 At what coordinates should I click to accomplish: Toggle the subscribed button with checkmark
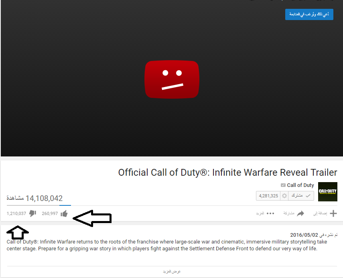301,196
